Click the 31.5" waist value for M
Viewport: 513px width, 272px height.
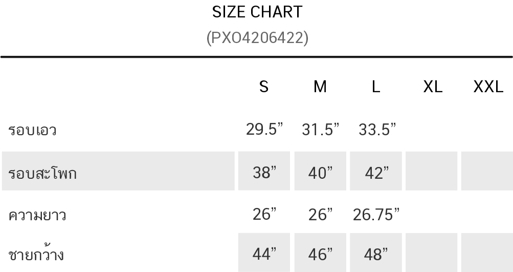point(320,129)
